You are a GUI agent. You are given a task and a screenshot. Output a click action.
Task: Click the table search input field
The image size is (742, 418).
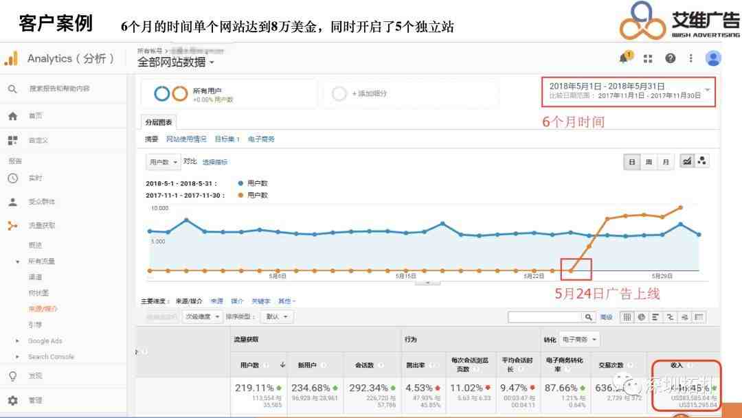(x=545, y=317)
